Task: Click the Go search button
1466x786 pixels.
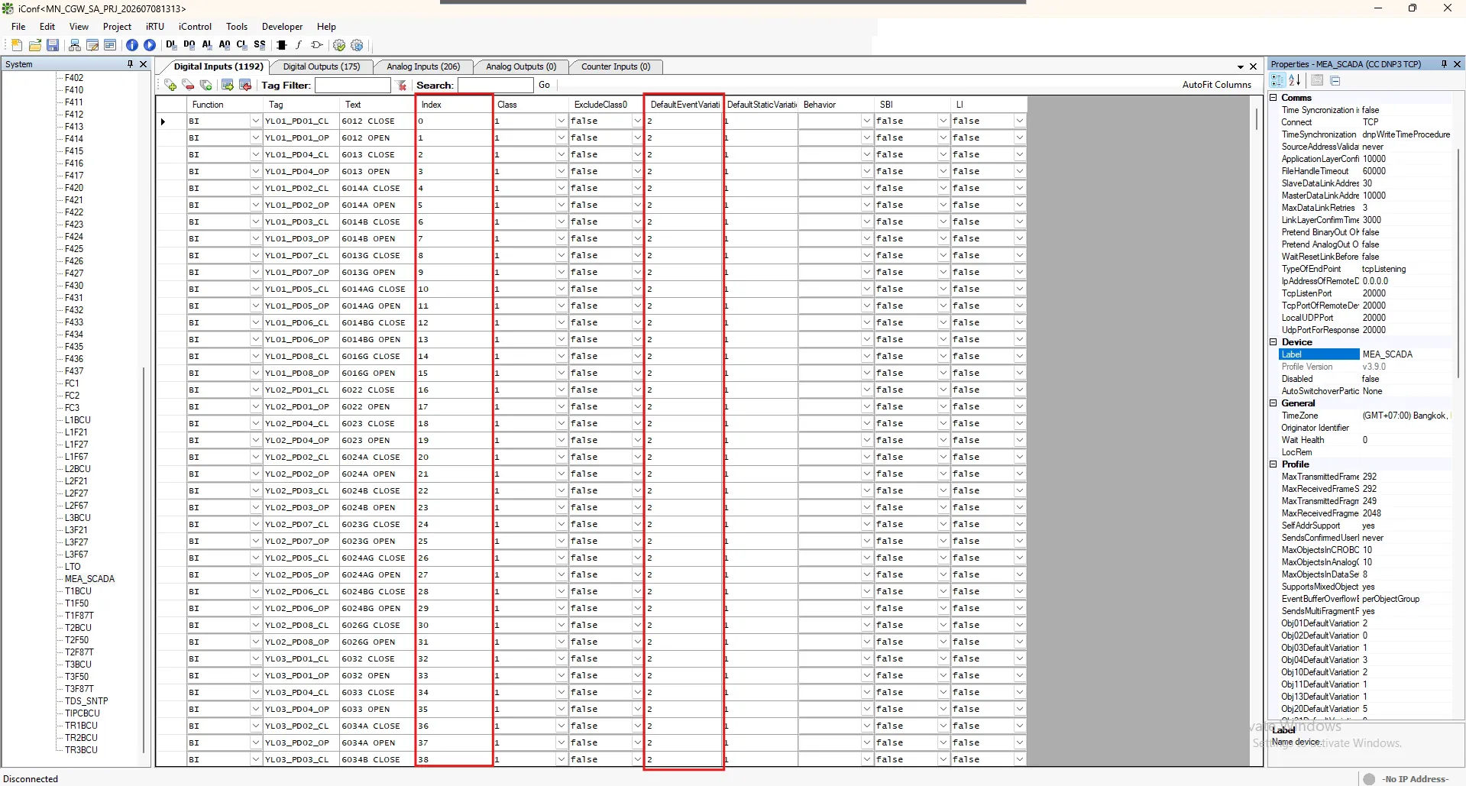Action: pyautogui.click(x=544, y=85)
